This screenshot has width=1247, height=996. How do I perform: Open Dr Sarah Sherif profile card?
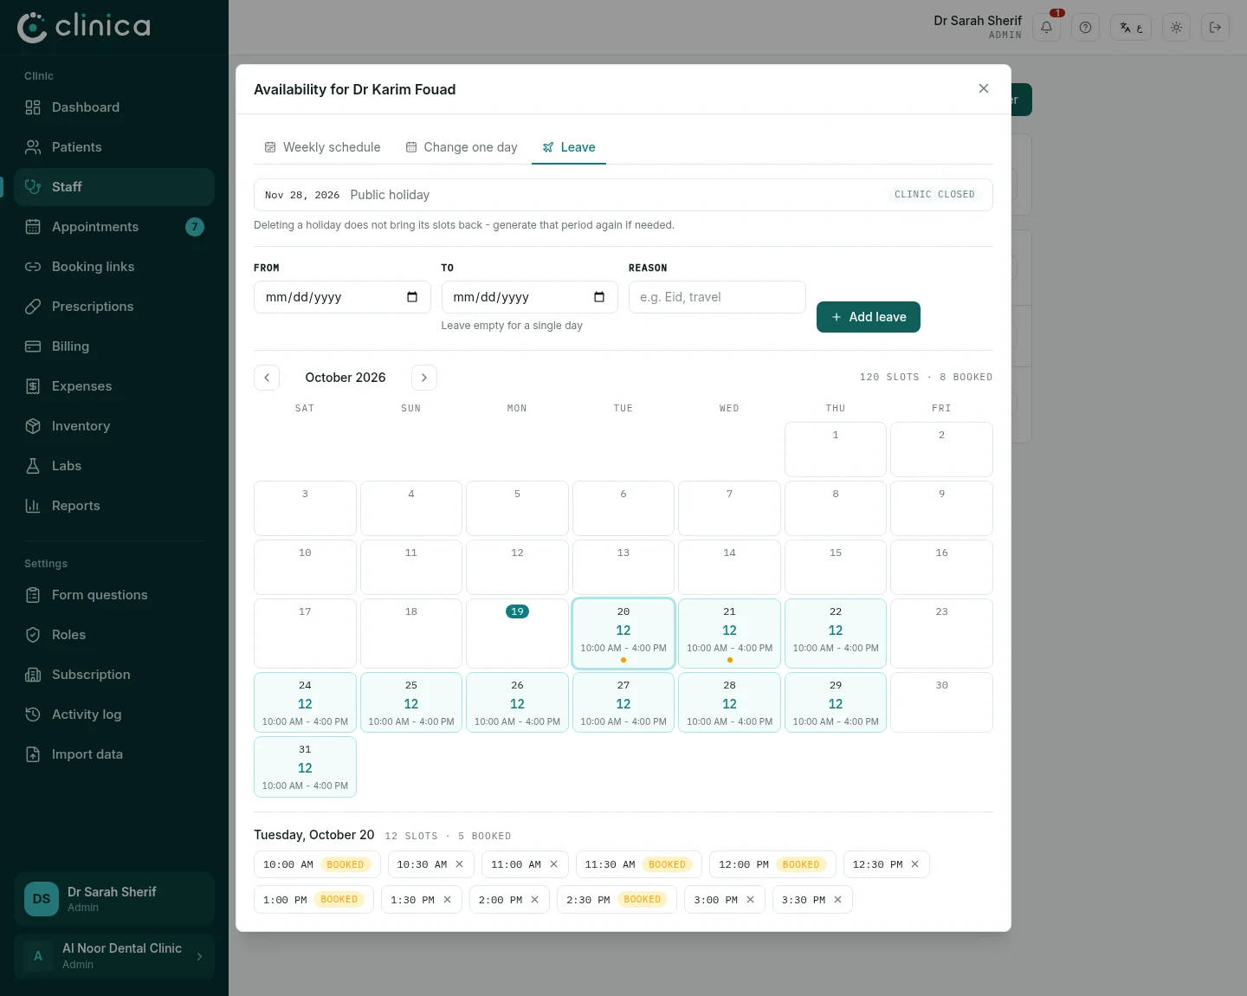click(114, 899)
